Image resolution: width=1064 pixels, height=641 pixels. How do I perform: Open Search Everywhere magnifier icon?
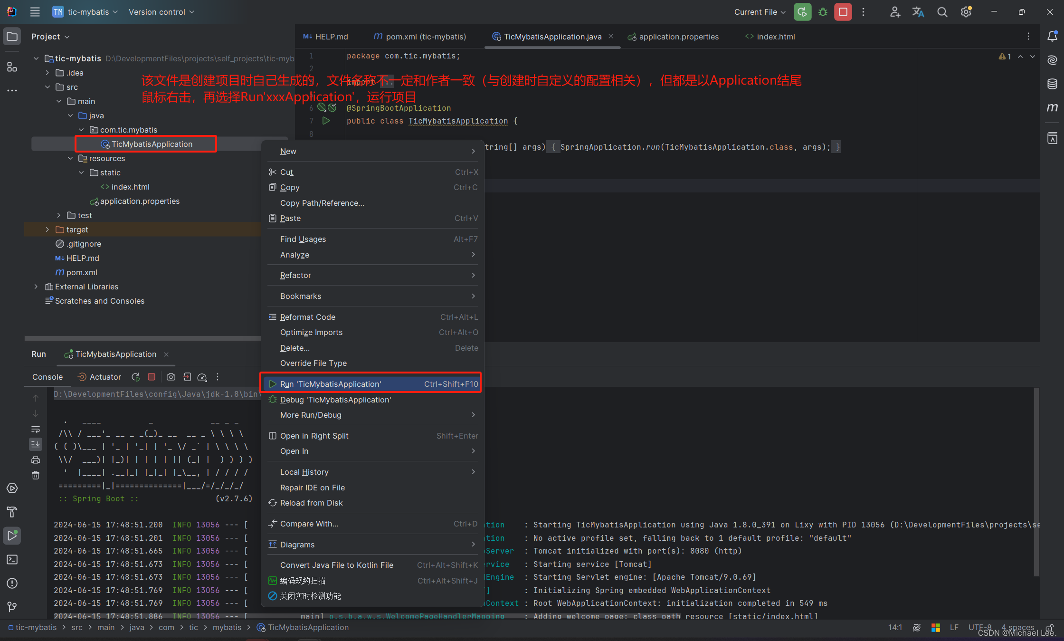pyautogui.click(x=942, y=12)
